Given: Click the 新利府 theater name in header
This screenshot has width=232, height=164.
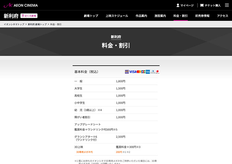Looking at the screenshot, I should (x=11, y=16).
